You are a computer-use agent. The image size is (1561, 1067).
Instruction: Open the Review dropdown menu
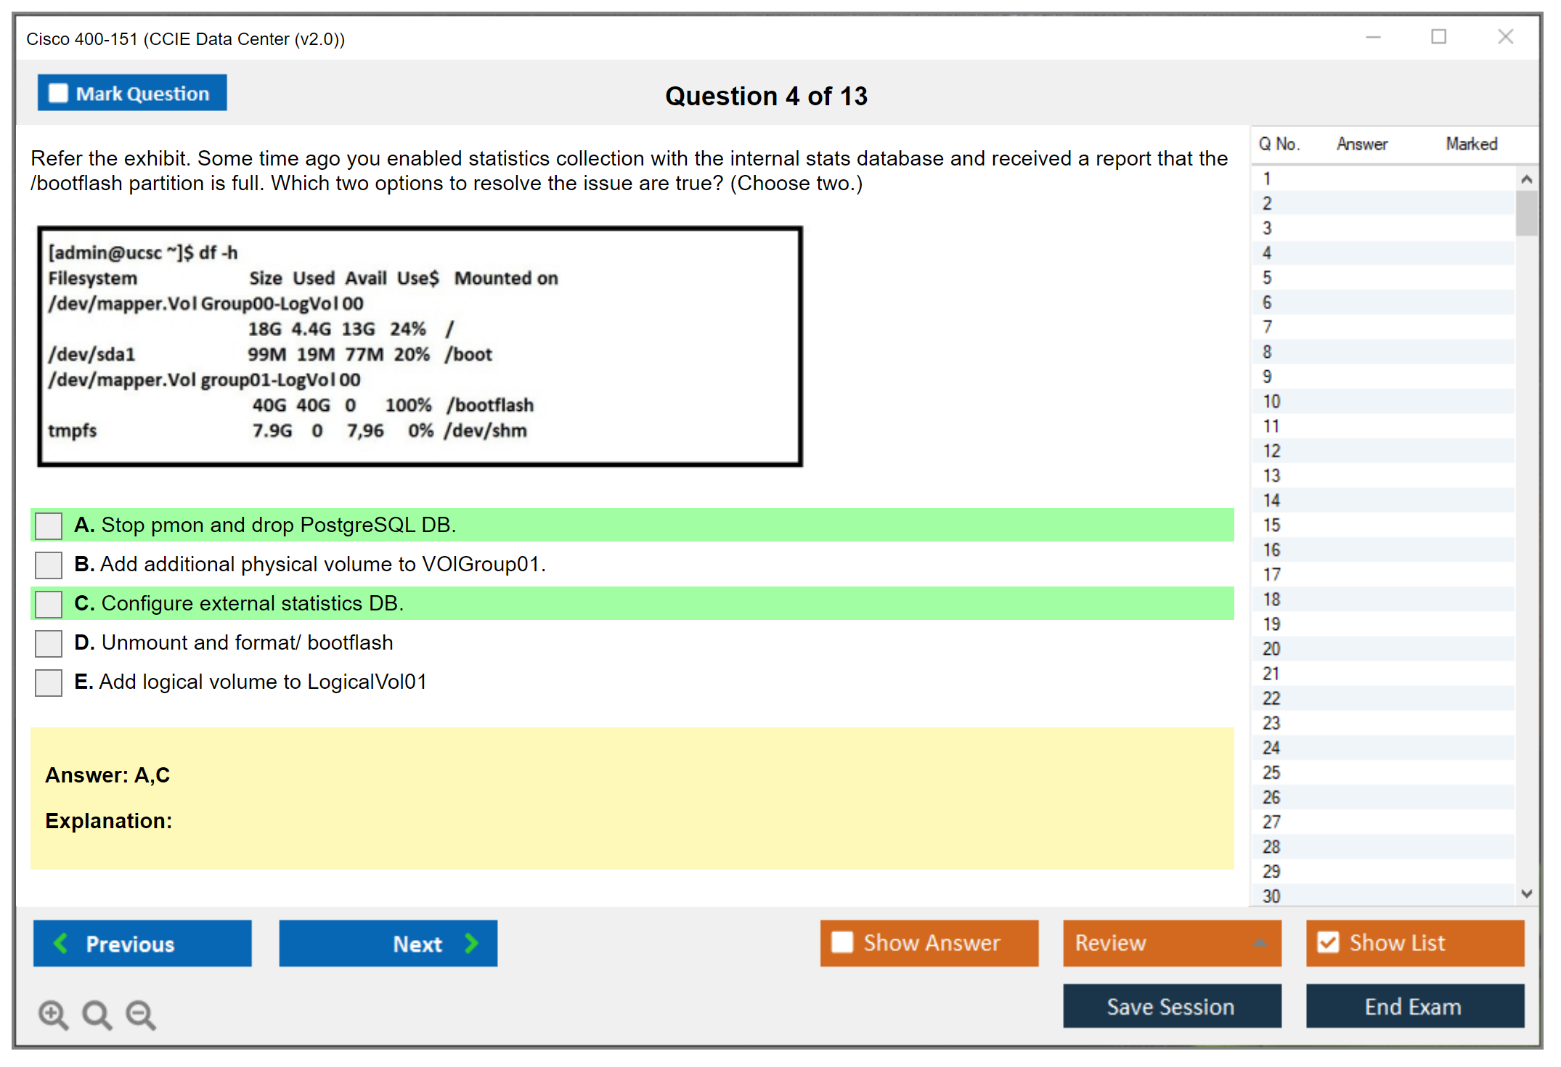coord(1259,943)
